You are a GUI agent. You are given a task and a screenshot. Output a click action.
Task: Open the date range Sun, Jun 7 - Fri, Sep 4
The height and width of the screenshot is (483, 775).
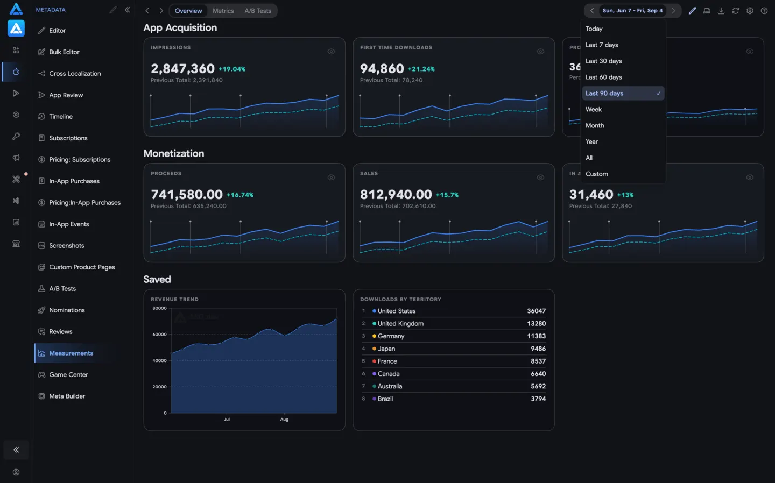click(632, 11)
